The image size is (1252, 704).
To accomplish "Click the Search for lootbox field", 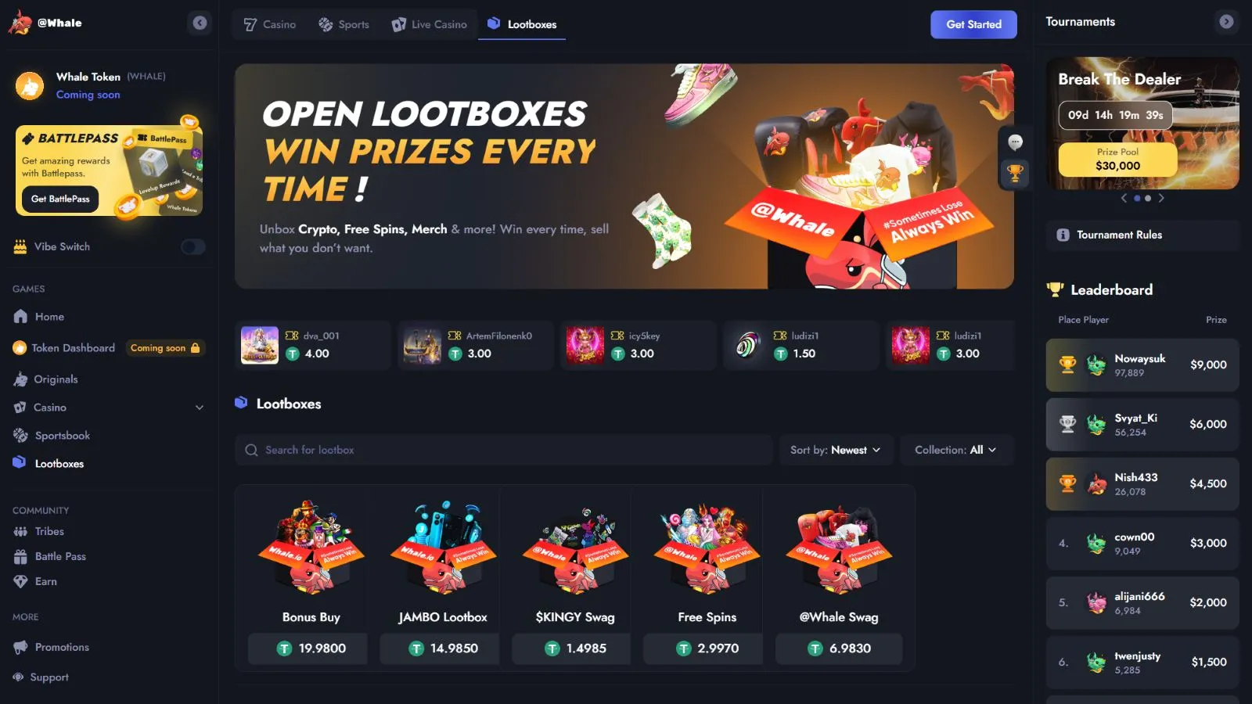I will pyautogui.click(x=503, y=451).
